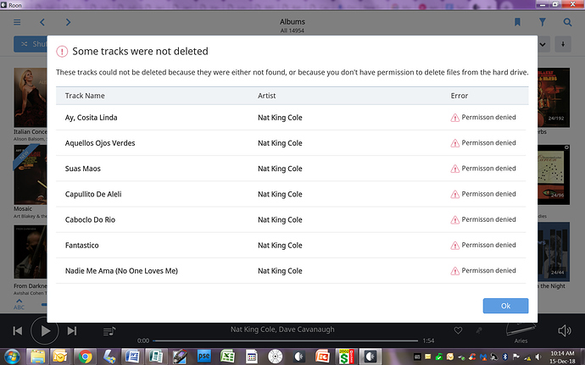Click the Windows system tray volume icon
This screenshot has width=585, height=365.
tap(538, 357)
